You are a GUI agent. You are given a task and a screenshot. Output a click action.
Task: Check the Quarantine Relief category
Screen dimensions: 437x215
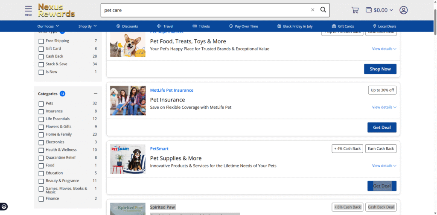[41, 158]
